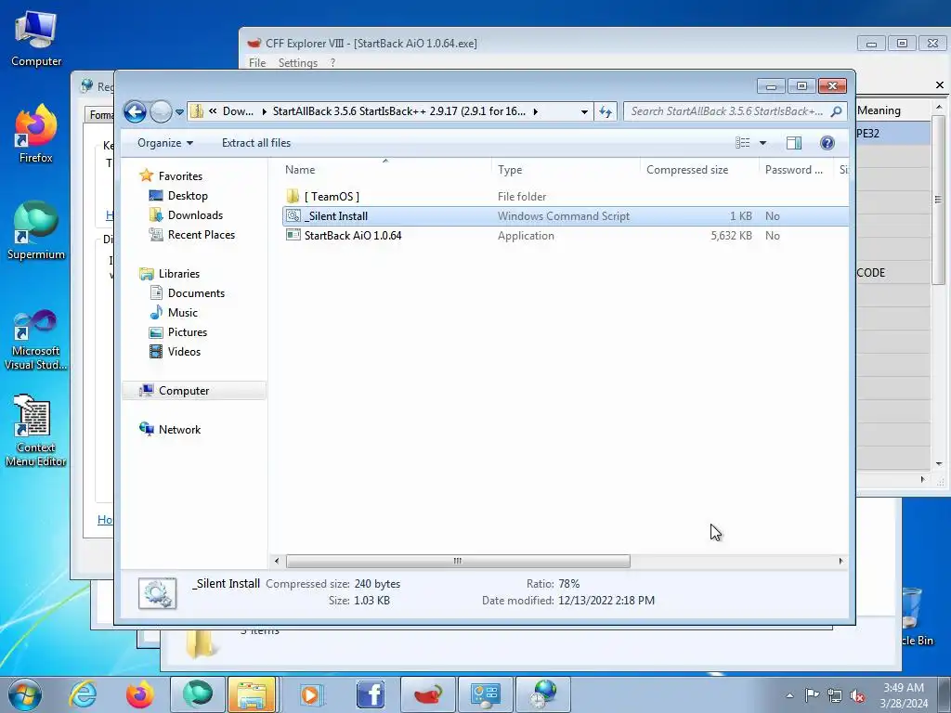Viewport: 951px width, 713px height.
Task: Click Dow... breadcrumb in address bar
Action: pos(238,111)
